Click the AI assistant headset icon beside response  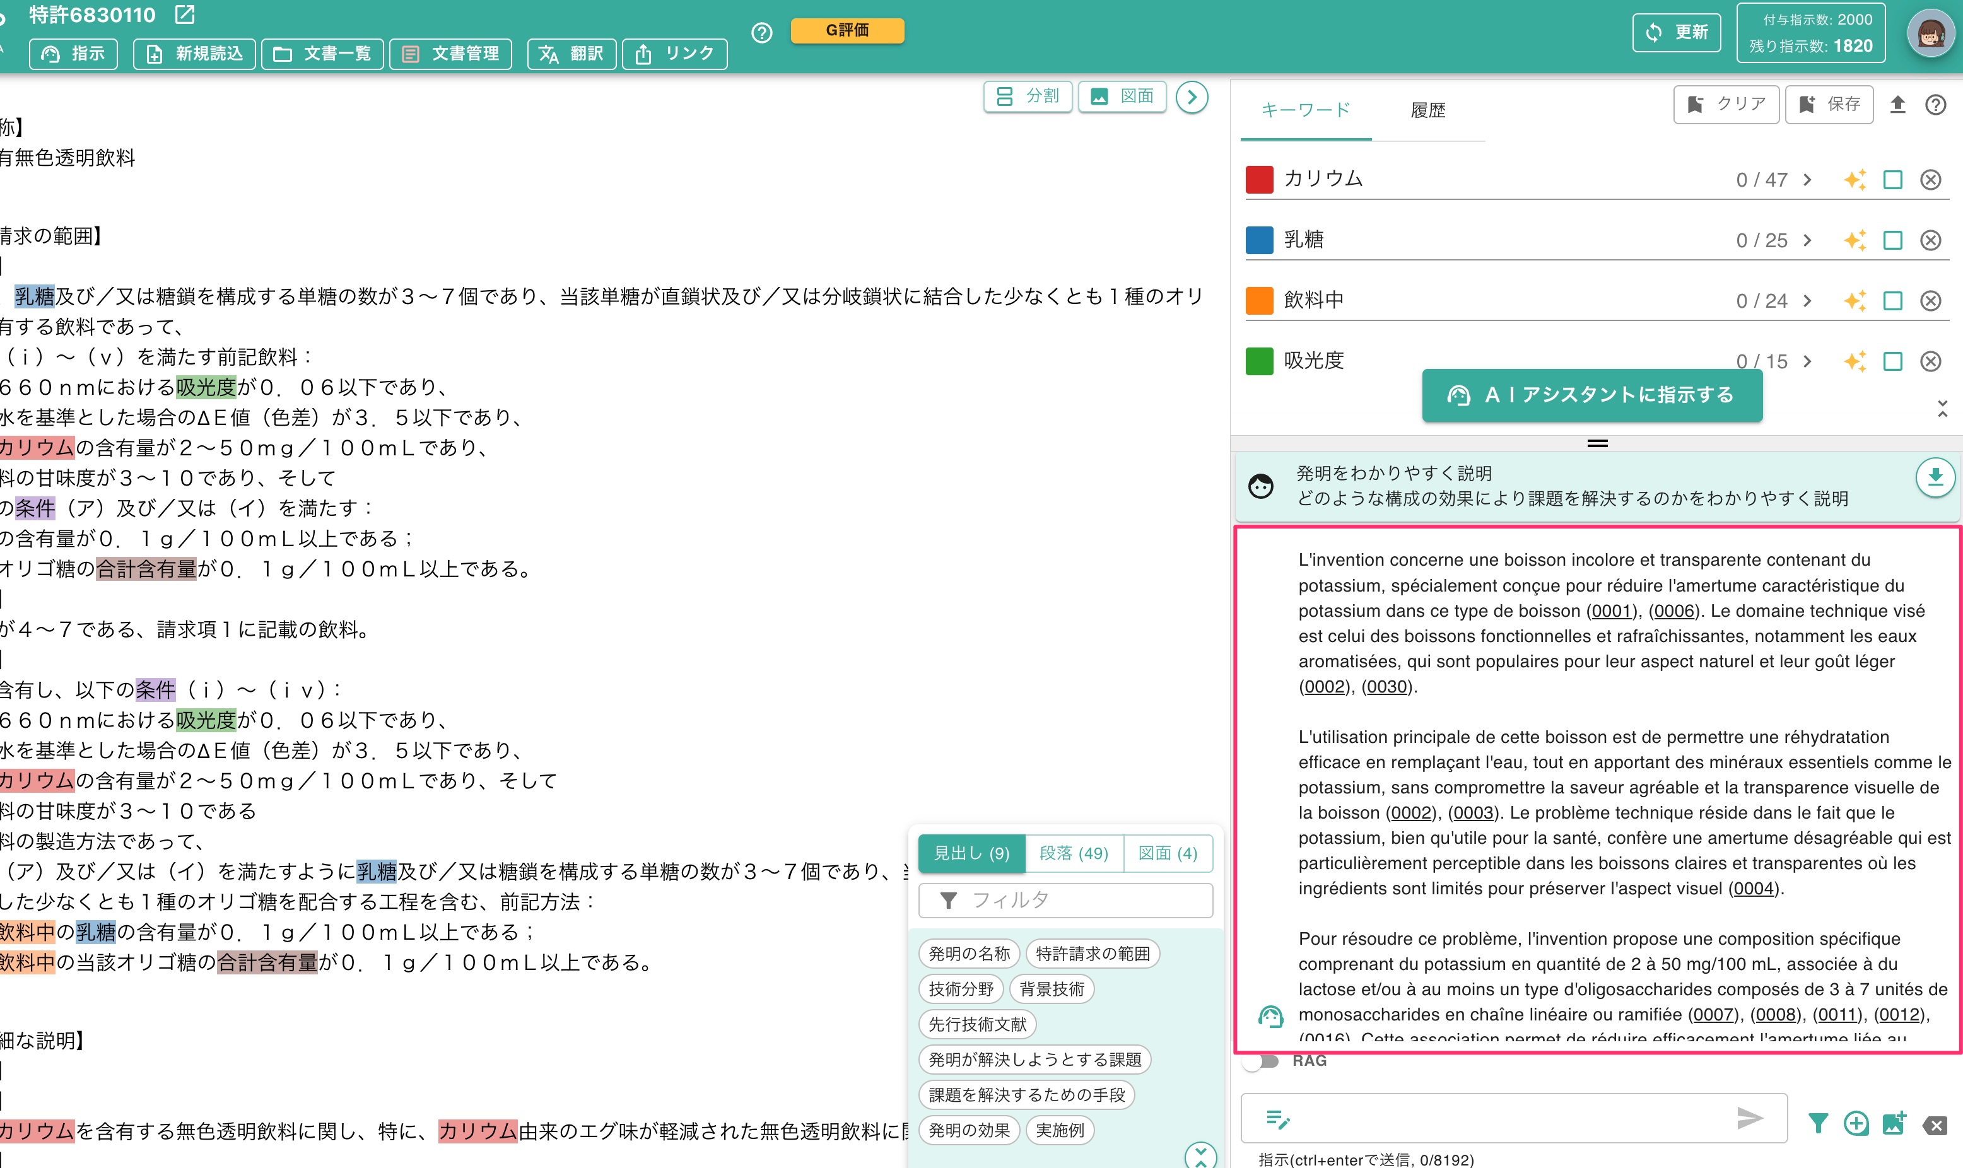[1270, 1016]
